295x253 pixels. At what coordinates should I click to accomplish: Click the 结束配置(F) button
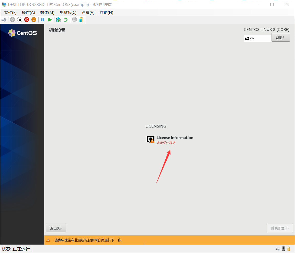click(280, 228)
